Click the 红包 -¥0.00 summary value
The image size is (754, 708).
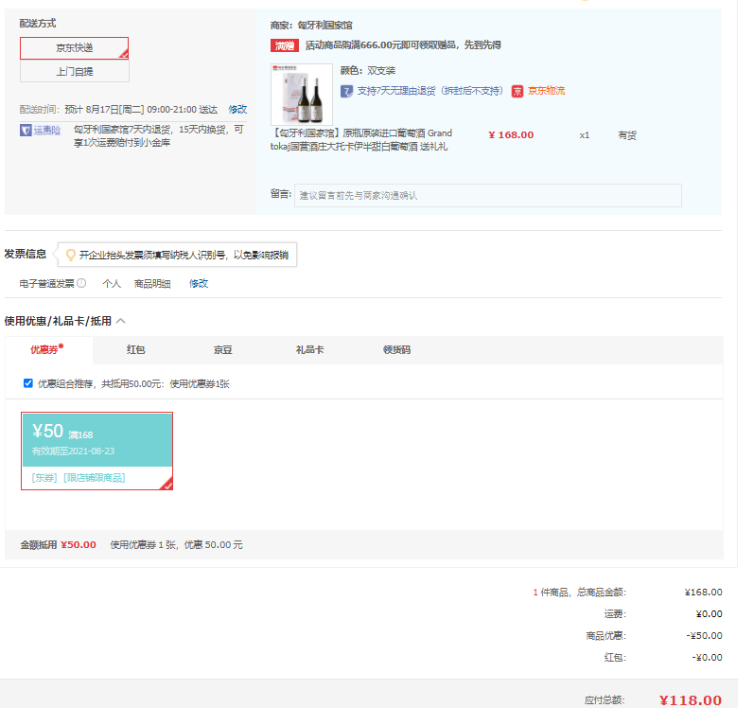coord(707,658)
